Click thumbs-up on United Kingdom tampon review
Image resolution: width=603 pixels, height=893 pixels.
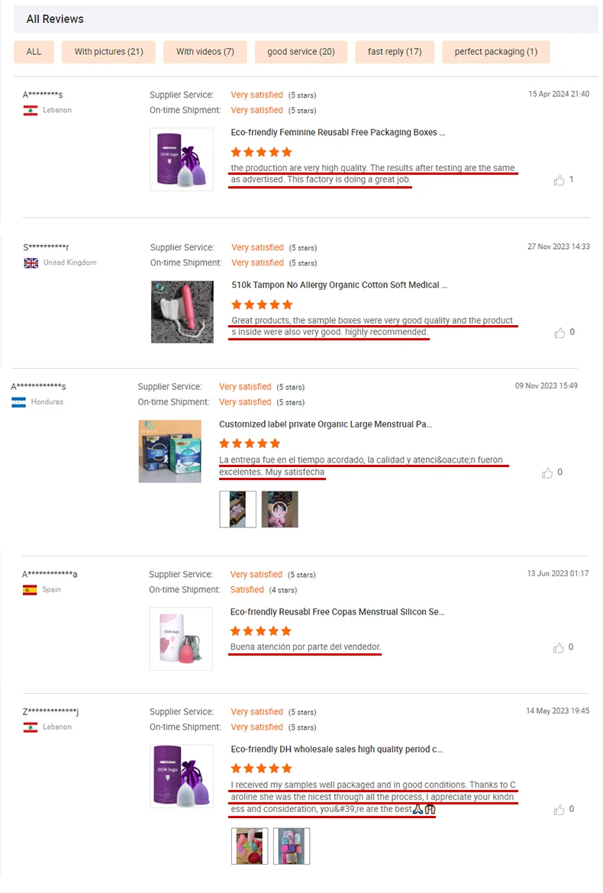pos(559,333)
